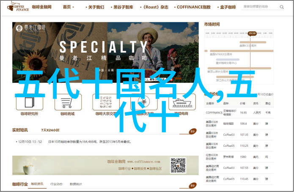Click the 咖啡行业 section heading
Screen dimensions: 294x192
(x=20, y=184)
